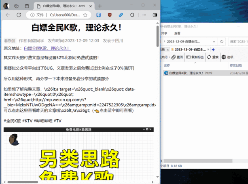
Task: Sort by the 名称 column header
Action: 167,66
